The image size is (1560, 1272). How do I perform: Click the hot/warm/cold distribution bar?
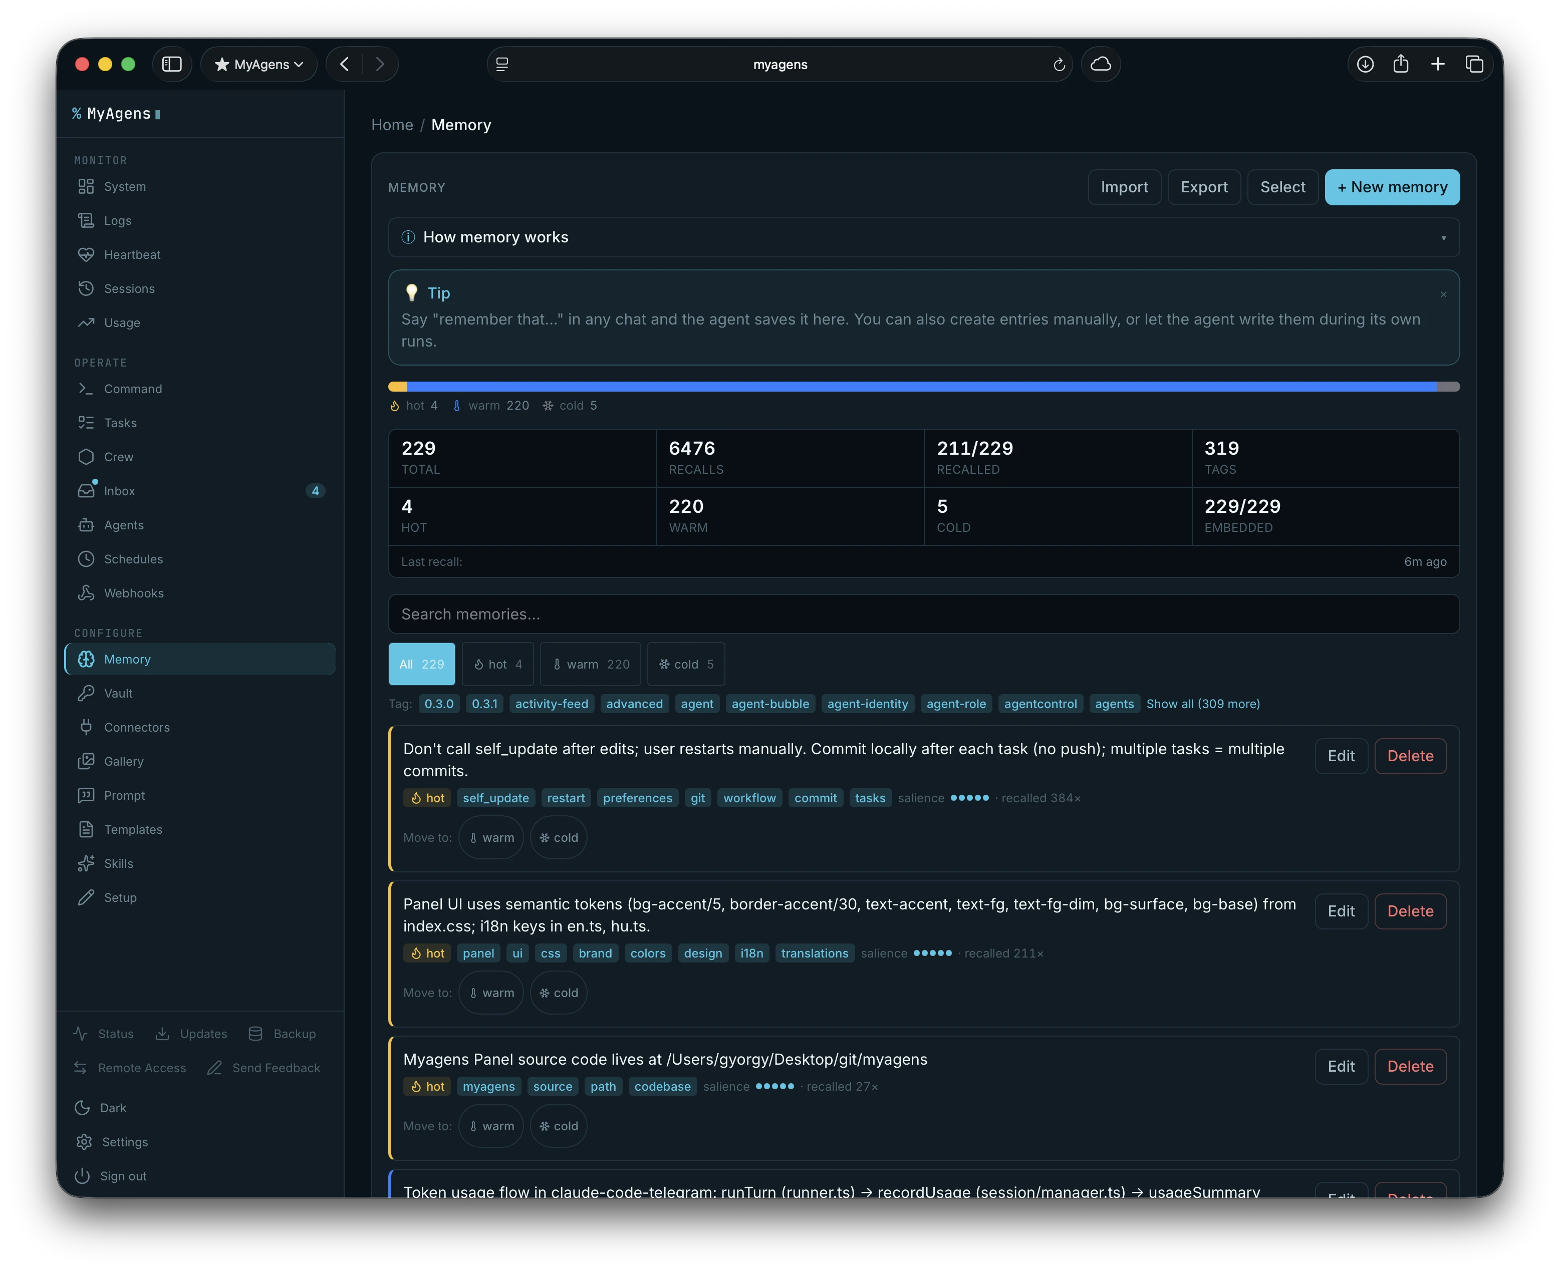coord(924,387)
